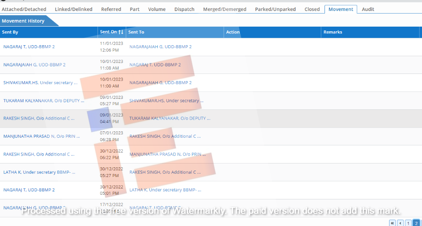Select page 2 in pagination
This screenshot has height=226, width=422.
click(x=416, y=223)
